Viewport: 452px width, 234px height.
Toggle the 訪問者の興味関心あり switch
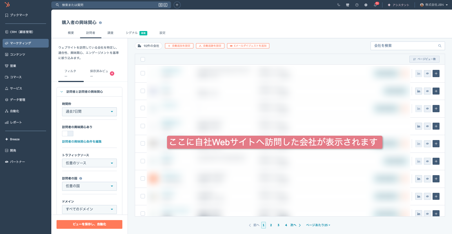[68, 133]
